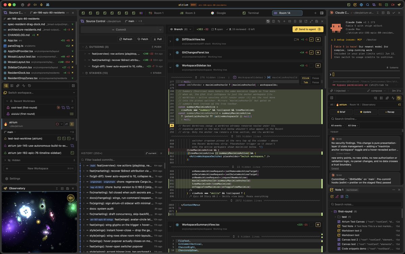Open App.tsx in changed files list

(39, 40)
